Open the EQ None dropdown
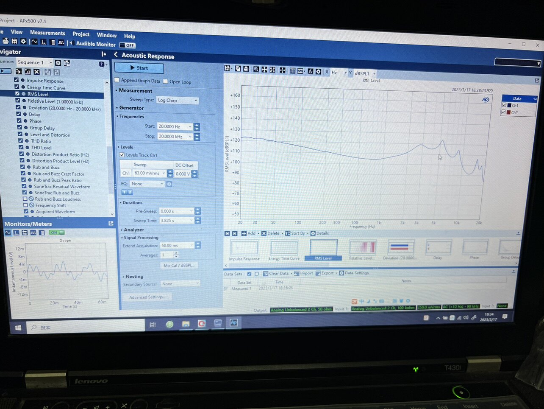Viewport: 544px width, 409px height. (147, 184)
